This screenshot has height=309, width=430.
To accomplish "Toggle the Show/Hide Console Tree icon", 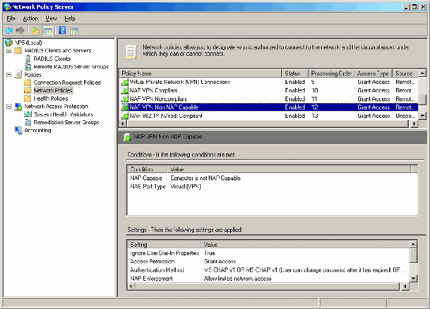I will [x=47, y=30].
